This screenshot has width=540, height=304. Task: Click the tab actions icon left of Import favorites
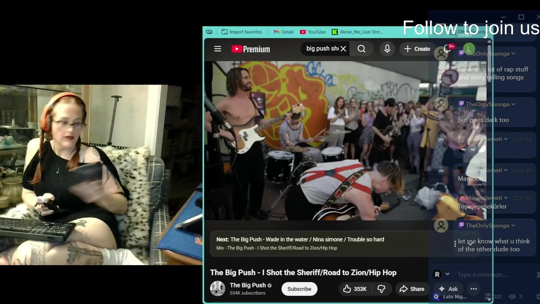pos(209,32)
